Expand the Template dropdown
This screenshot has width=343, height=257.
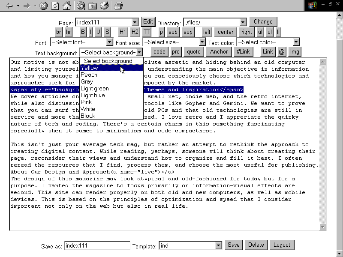pyautogui.click(x=218, y=245)
